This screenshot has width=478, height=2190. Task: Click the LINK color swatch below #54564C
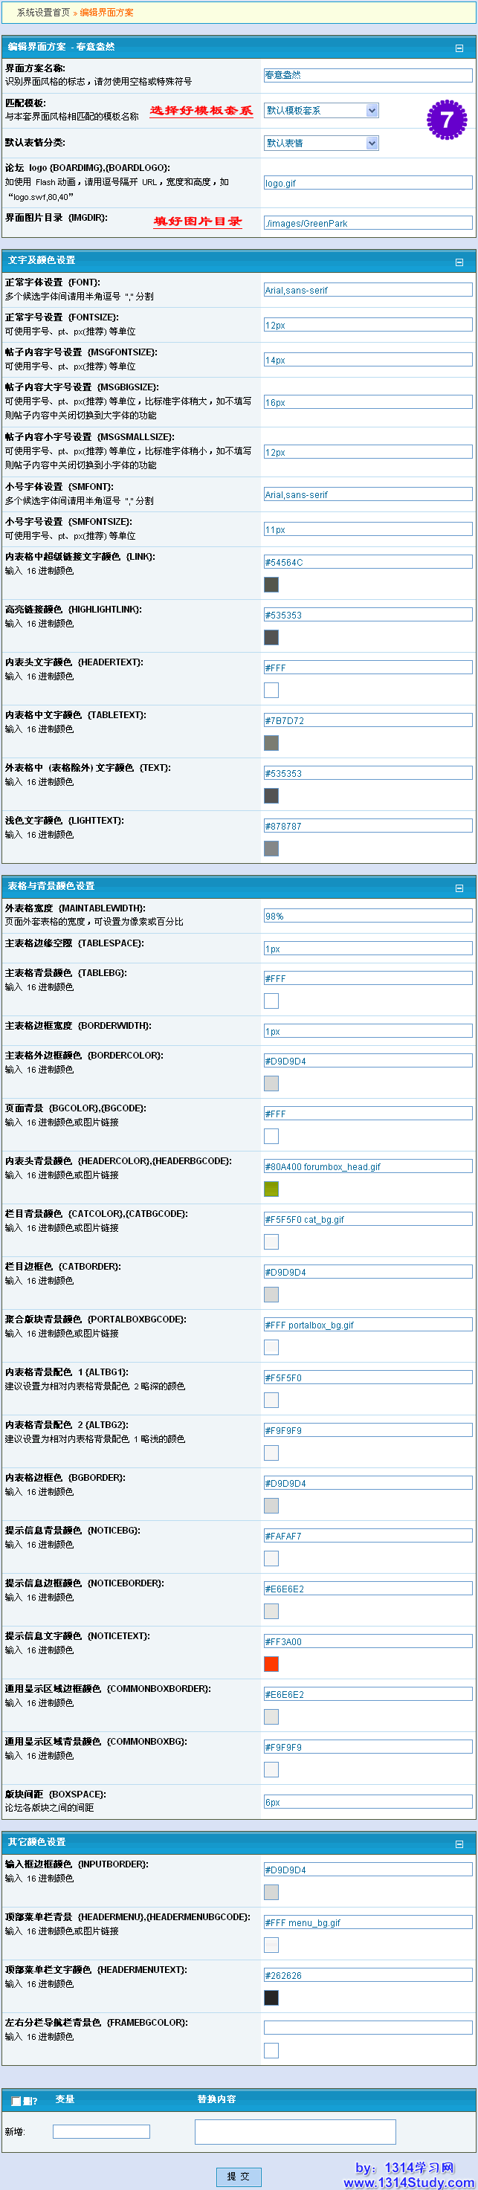click(x=271, y=584)
